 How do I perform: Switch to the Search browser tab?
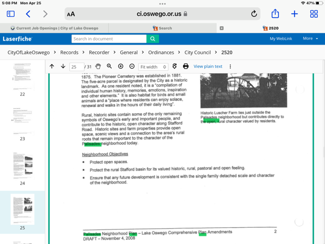(x=162, y=28)
